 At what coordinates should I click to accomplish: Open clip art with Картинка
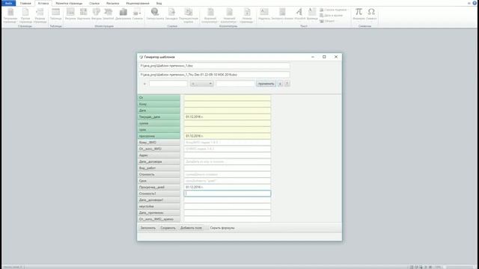83,14
